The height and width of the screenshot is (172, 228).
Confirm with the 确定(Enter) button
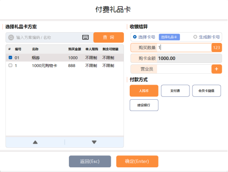(137, 161)
